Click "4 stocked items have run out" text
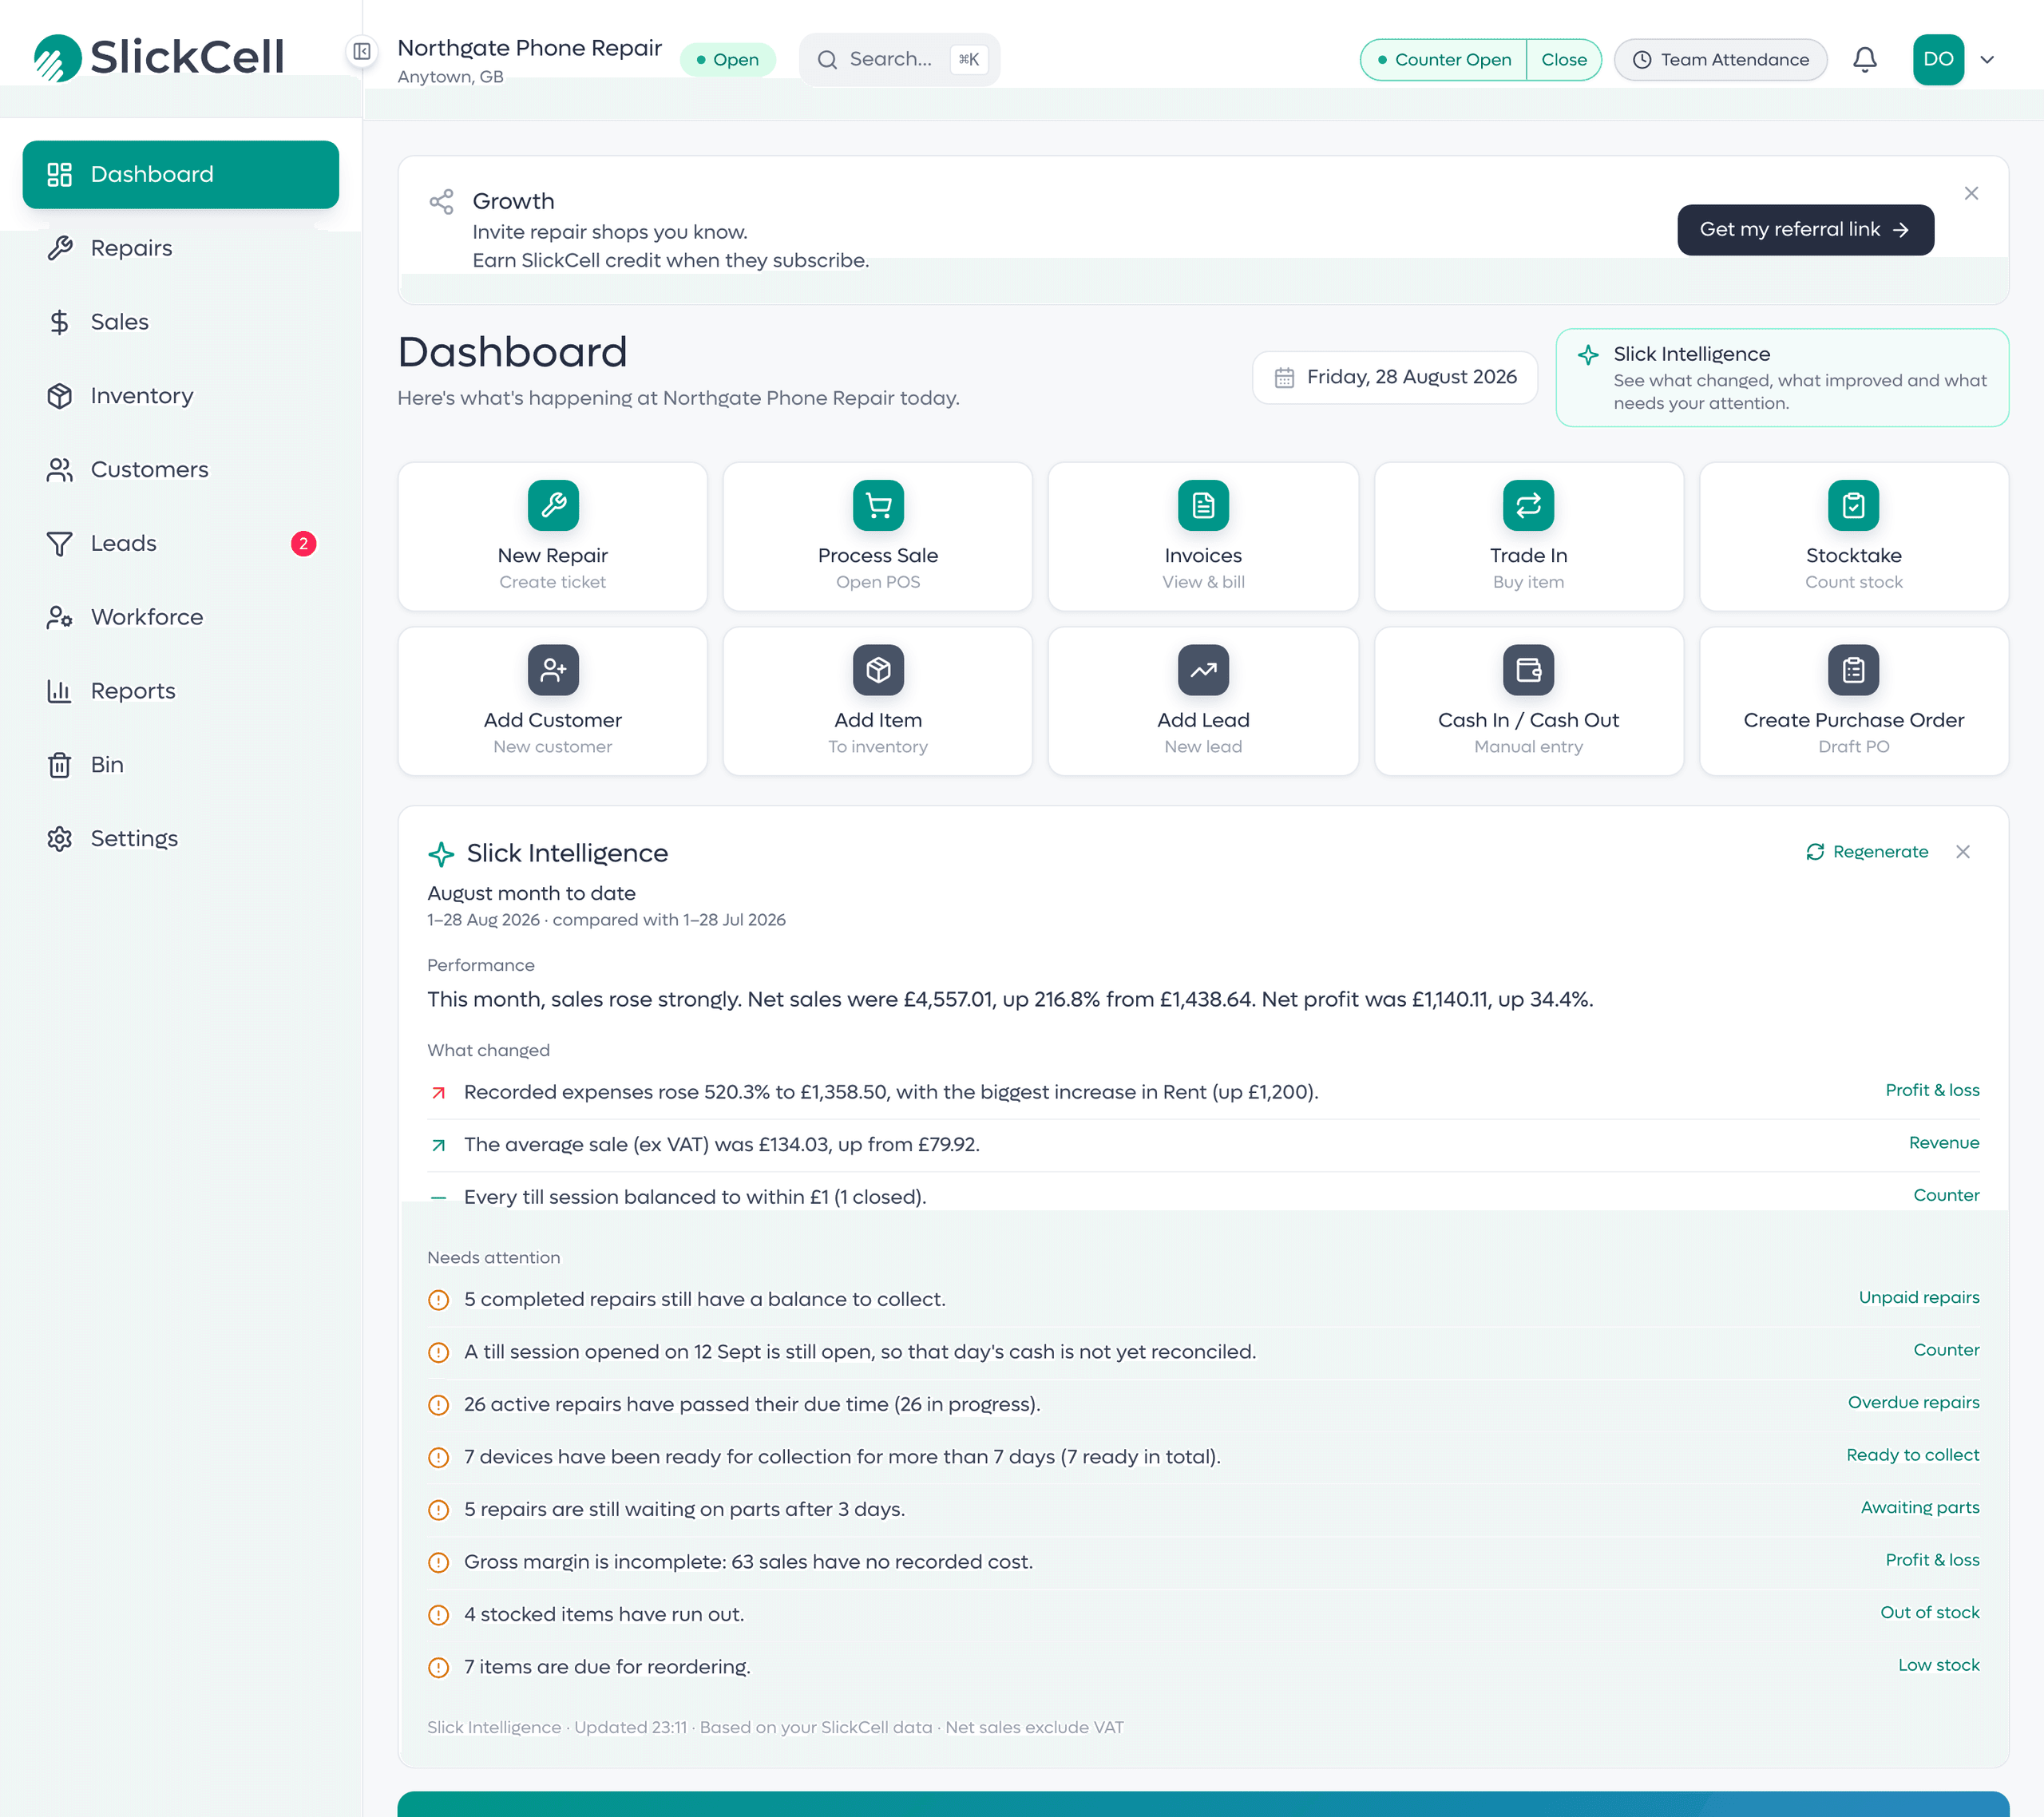 click(x=604, y=1614)
